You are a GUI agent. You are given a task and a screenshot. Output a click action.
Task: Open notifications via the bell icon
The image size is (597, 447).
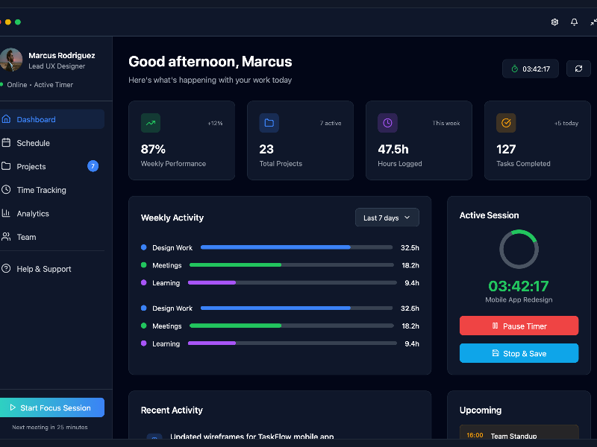click(x=574, y=22)
